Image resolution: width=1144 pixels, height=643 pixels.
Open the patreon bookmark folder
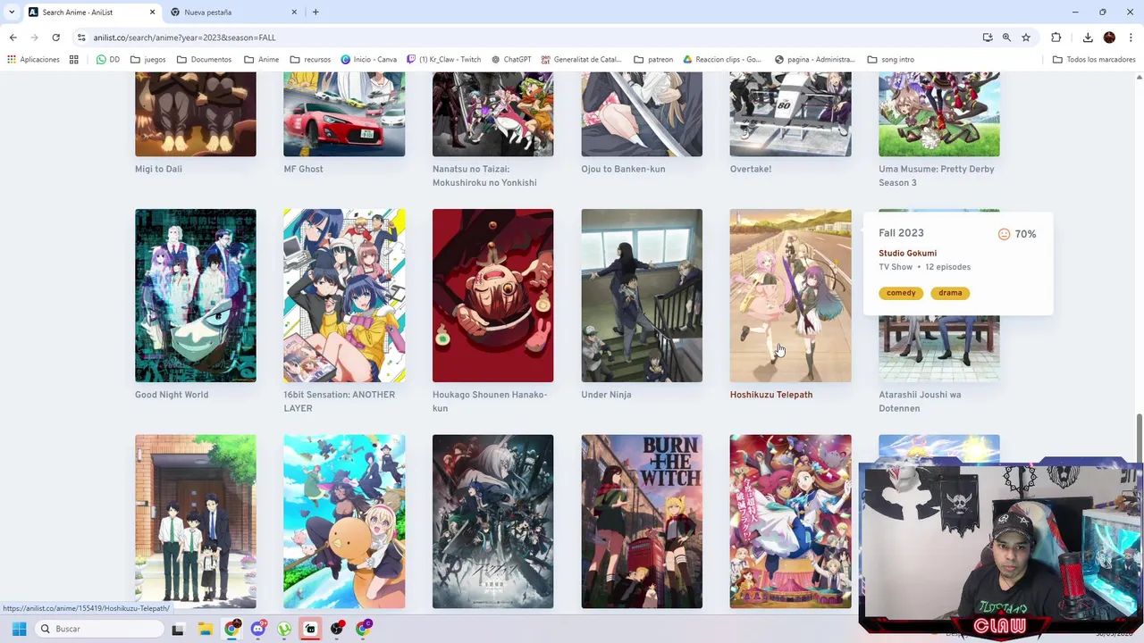pyautogui.click(x=653, y=60)
